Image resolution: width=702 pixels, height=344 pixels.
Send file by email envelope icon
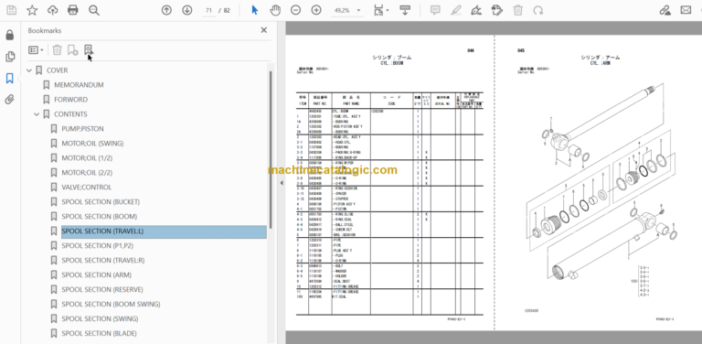click(x=686, y=10)
